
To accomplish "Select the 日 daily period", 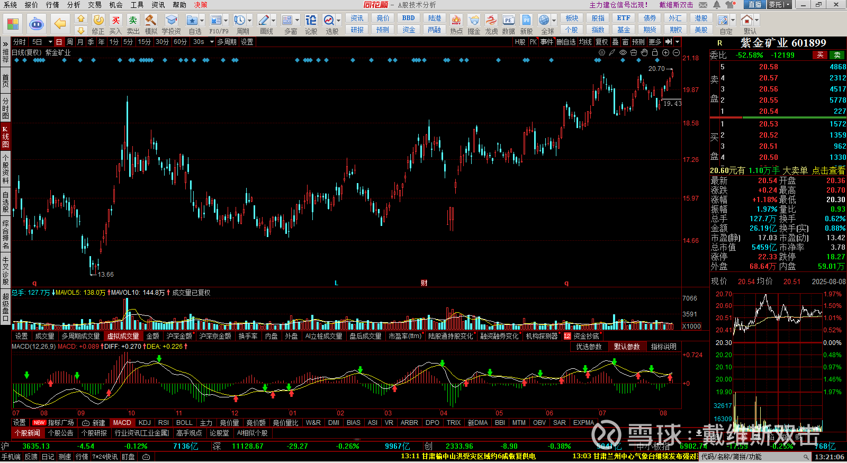I will (59, 42).
